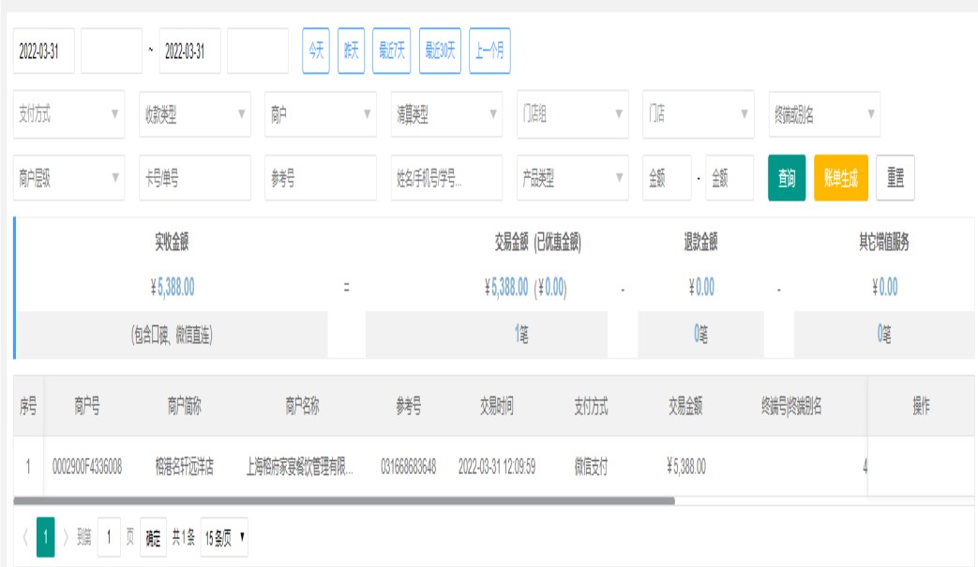
Task: Click the 今天 quick date button
Action: [315, 51]
